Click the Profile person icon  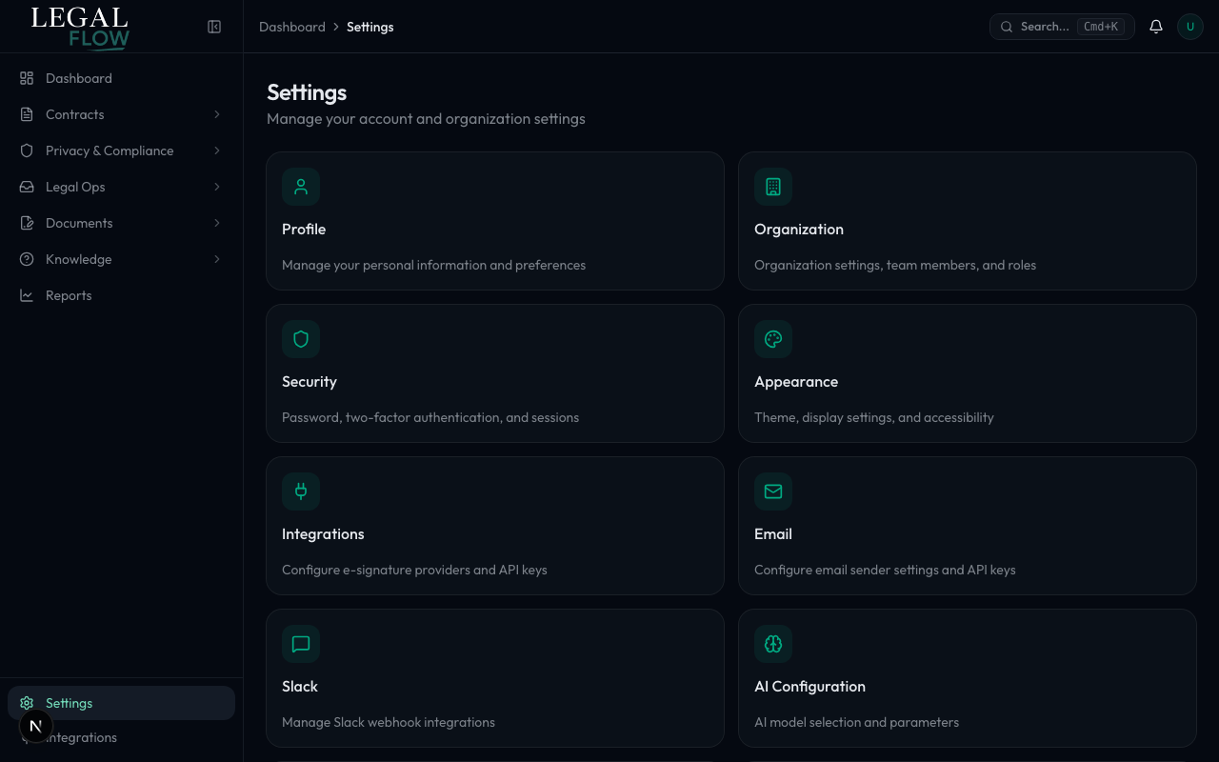301,187
